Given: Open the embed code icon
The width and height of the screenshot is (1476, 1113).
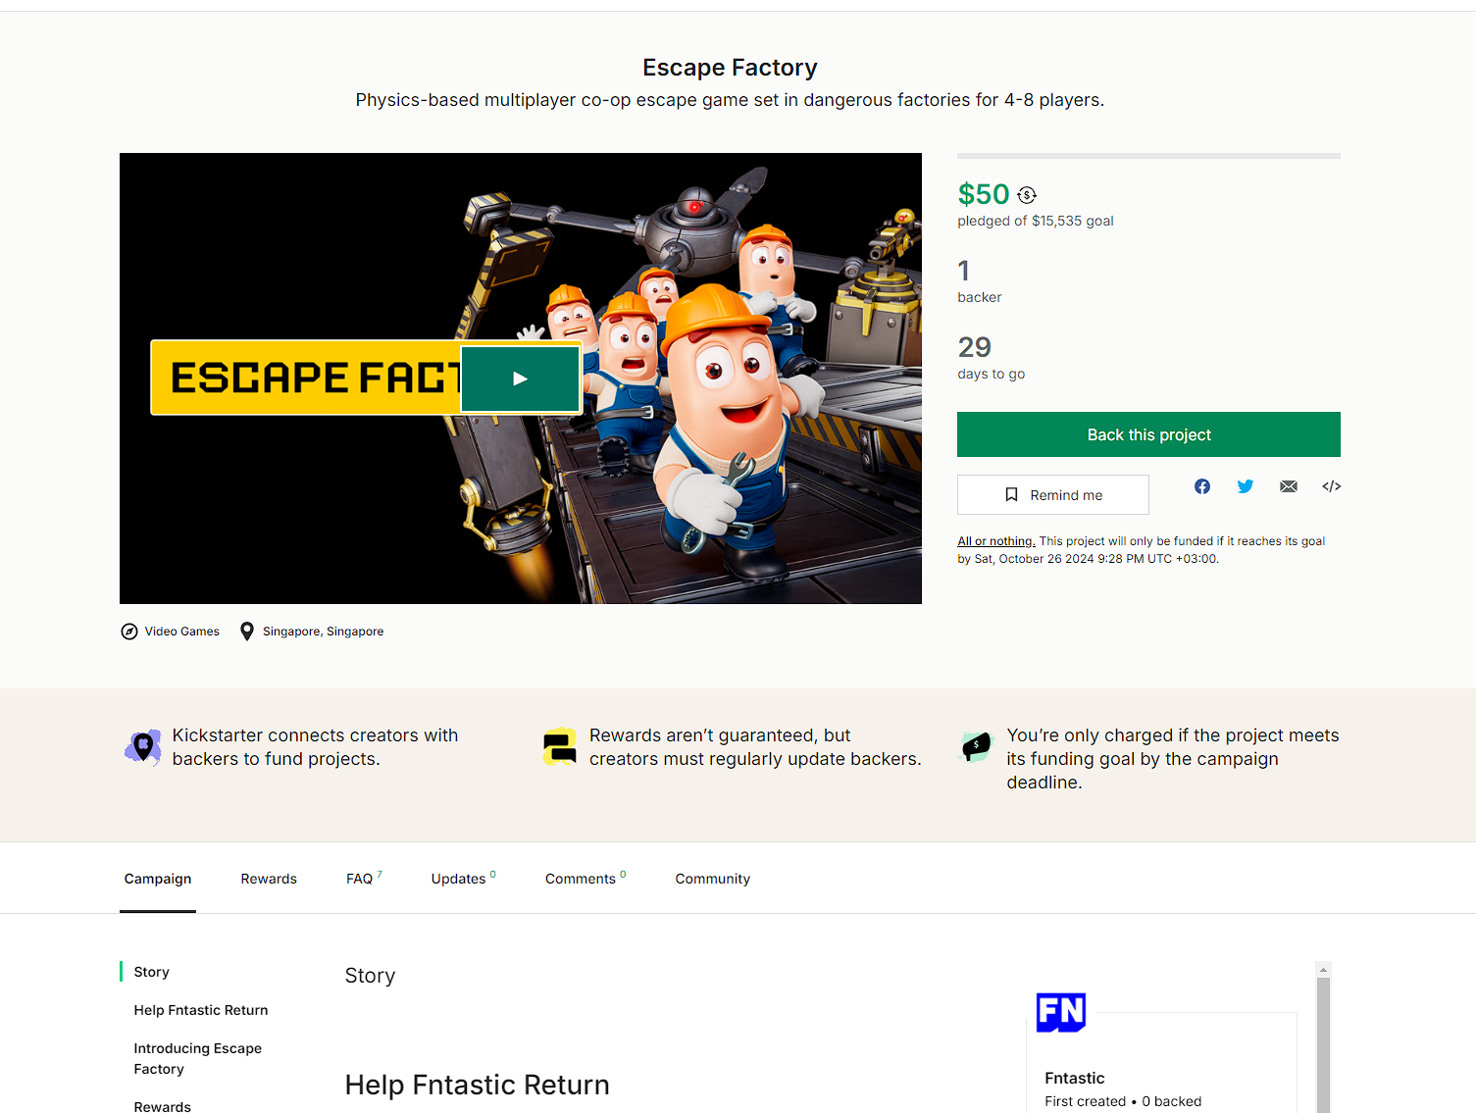Looking at the screenshot, I should tap(1331, 486).
